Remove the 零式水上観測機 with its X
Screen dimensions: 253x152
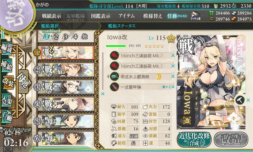[173, 76]
